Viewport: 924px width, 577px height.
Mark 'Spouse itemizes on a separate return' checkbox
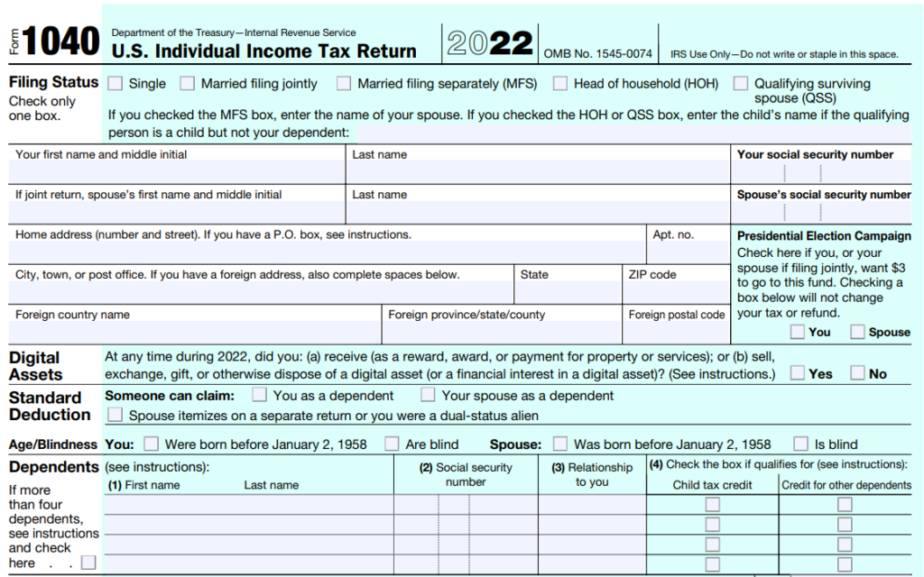coord(115,415)
